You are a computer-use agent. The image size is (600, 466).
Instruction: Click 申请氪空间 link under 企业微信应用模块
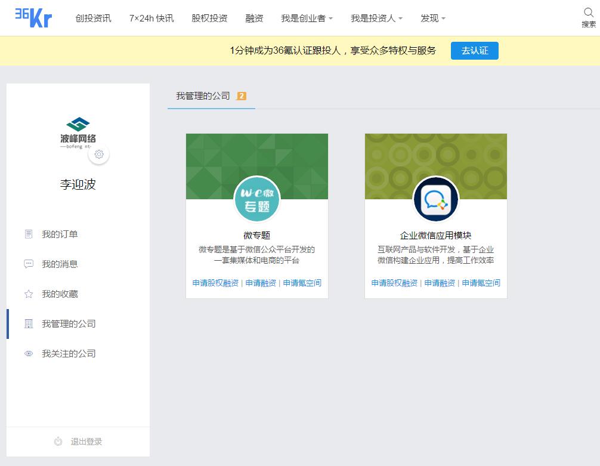pyautogui.click(x=481, y=283)
